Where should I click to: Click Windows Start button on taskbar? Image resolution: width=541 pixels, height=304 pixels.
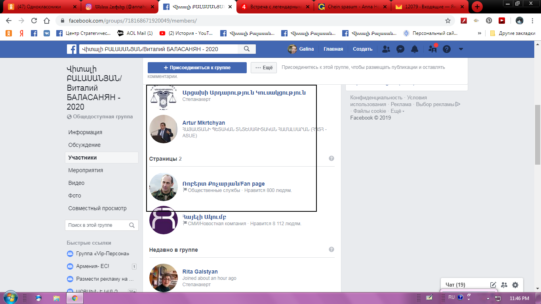coord(9,298)
